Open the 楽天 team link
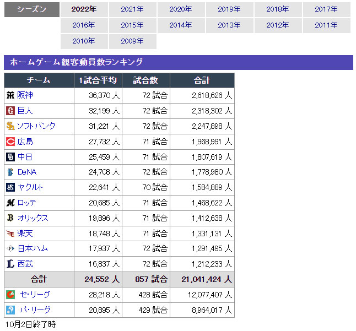This screenshot has height=331, width=356. pos(25,234)
